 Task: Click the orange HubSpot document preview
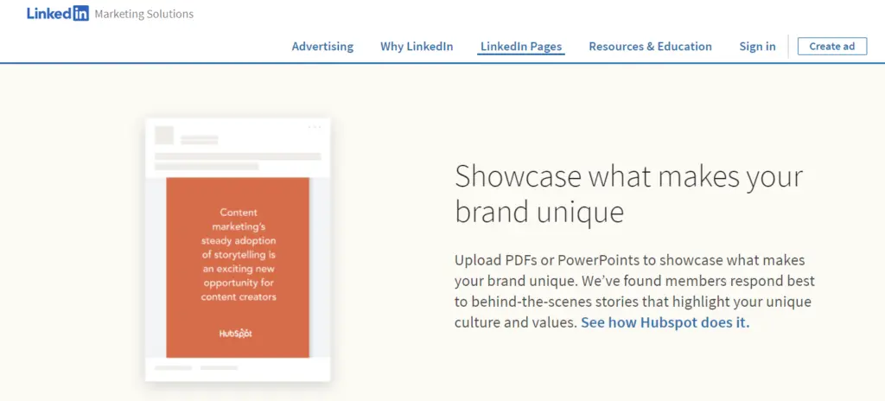(238, 268)
